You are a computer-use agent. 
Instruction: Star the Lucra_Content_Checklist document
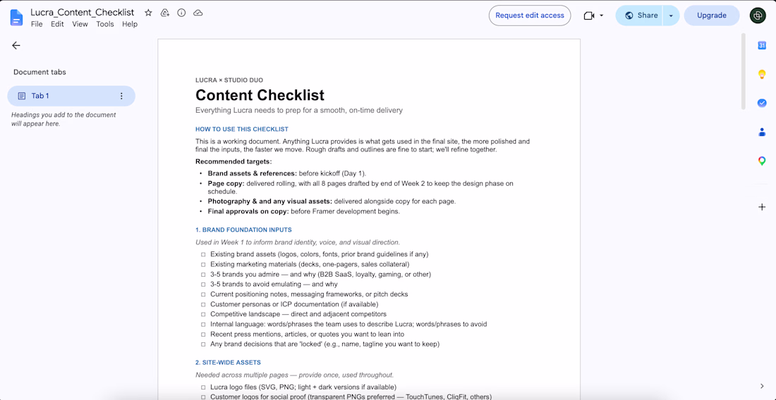pyautogui.click(x=148, y=13)
